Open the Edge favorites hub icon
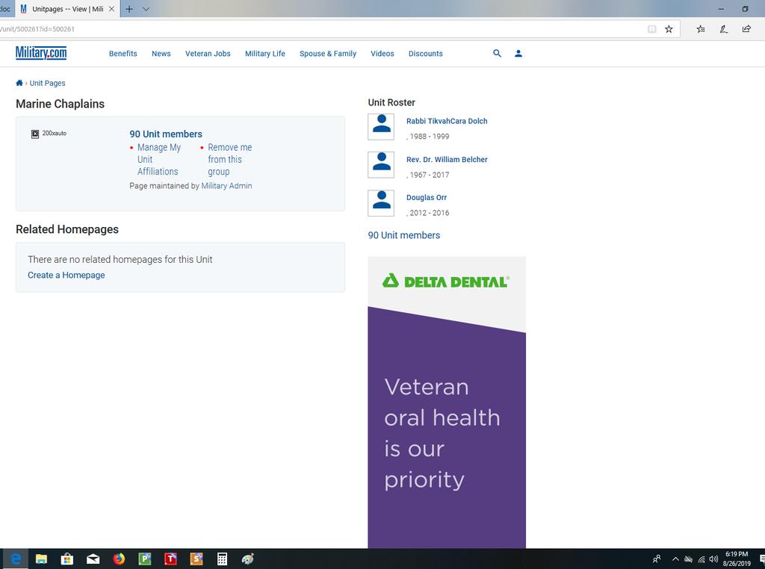Viewport: 765px width, 569px height. [700, 29]
